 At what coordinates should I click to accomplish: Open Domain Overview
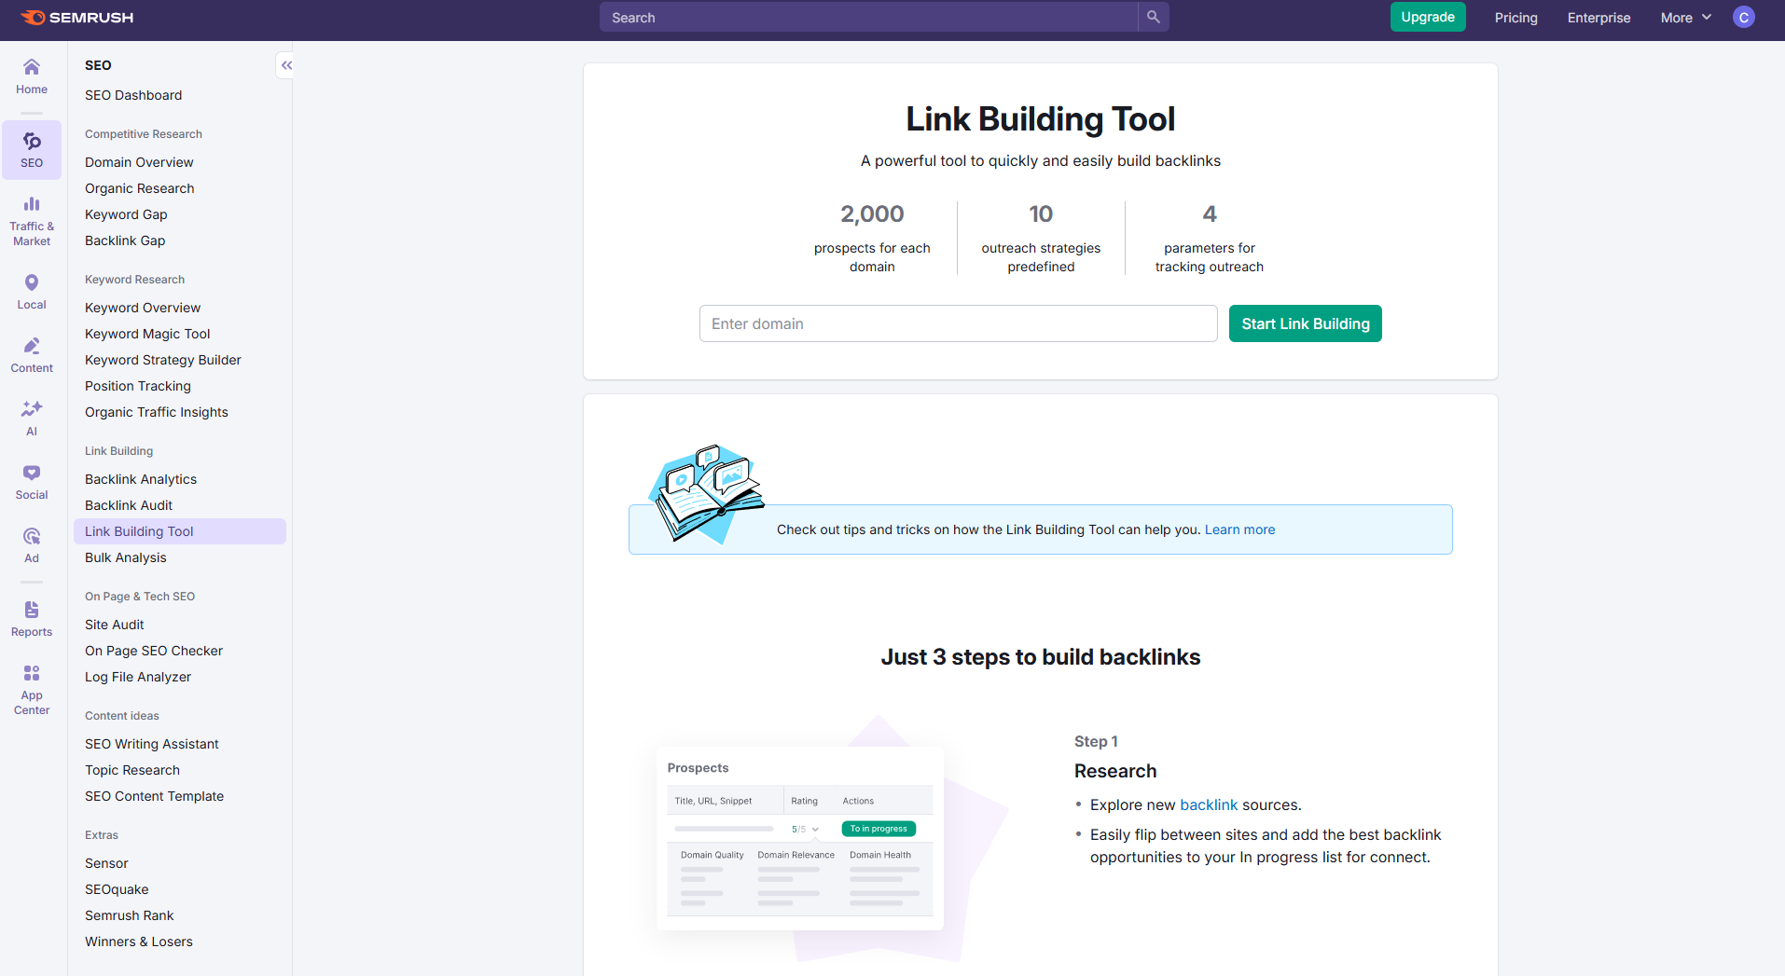(139, 162)
